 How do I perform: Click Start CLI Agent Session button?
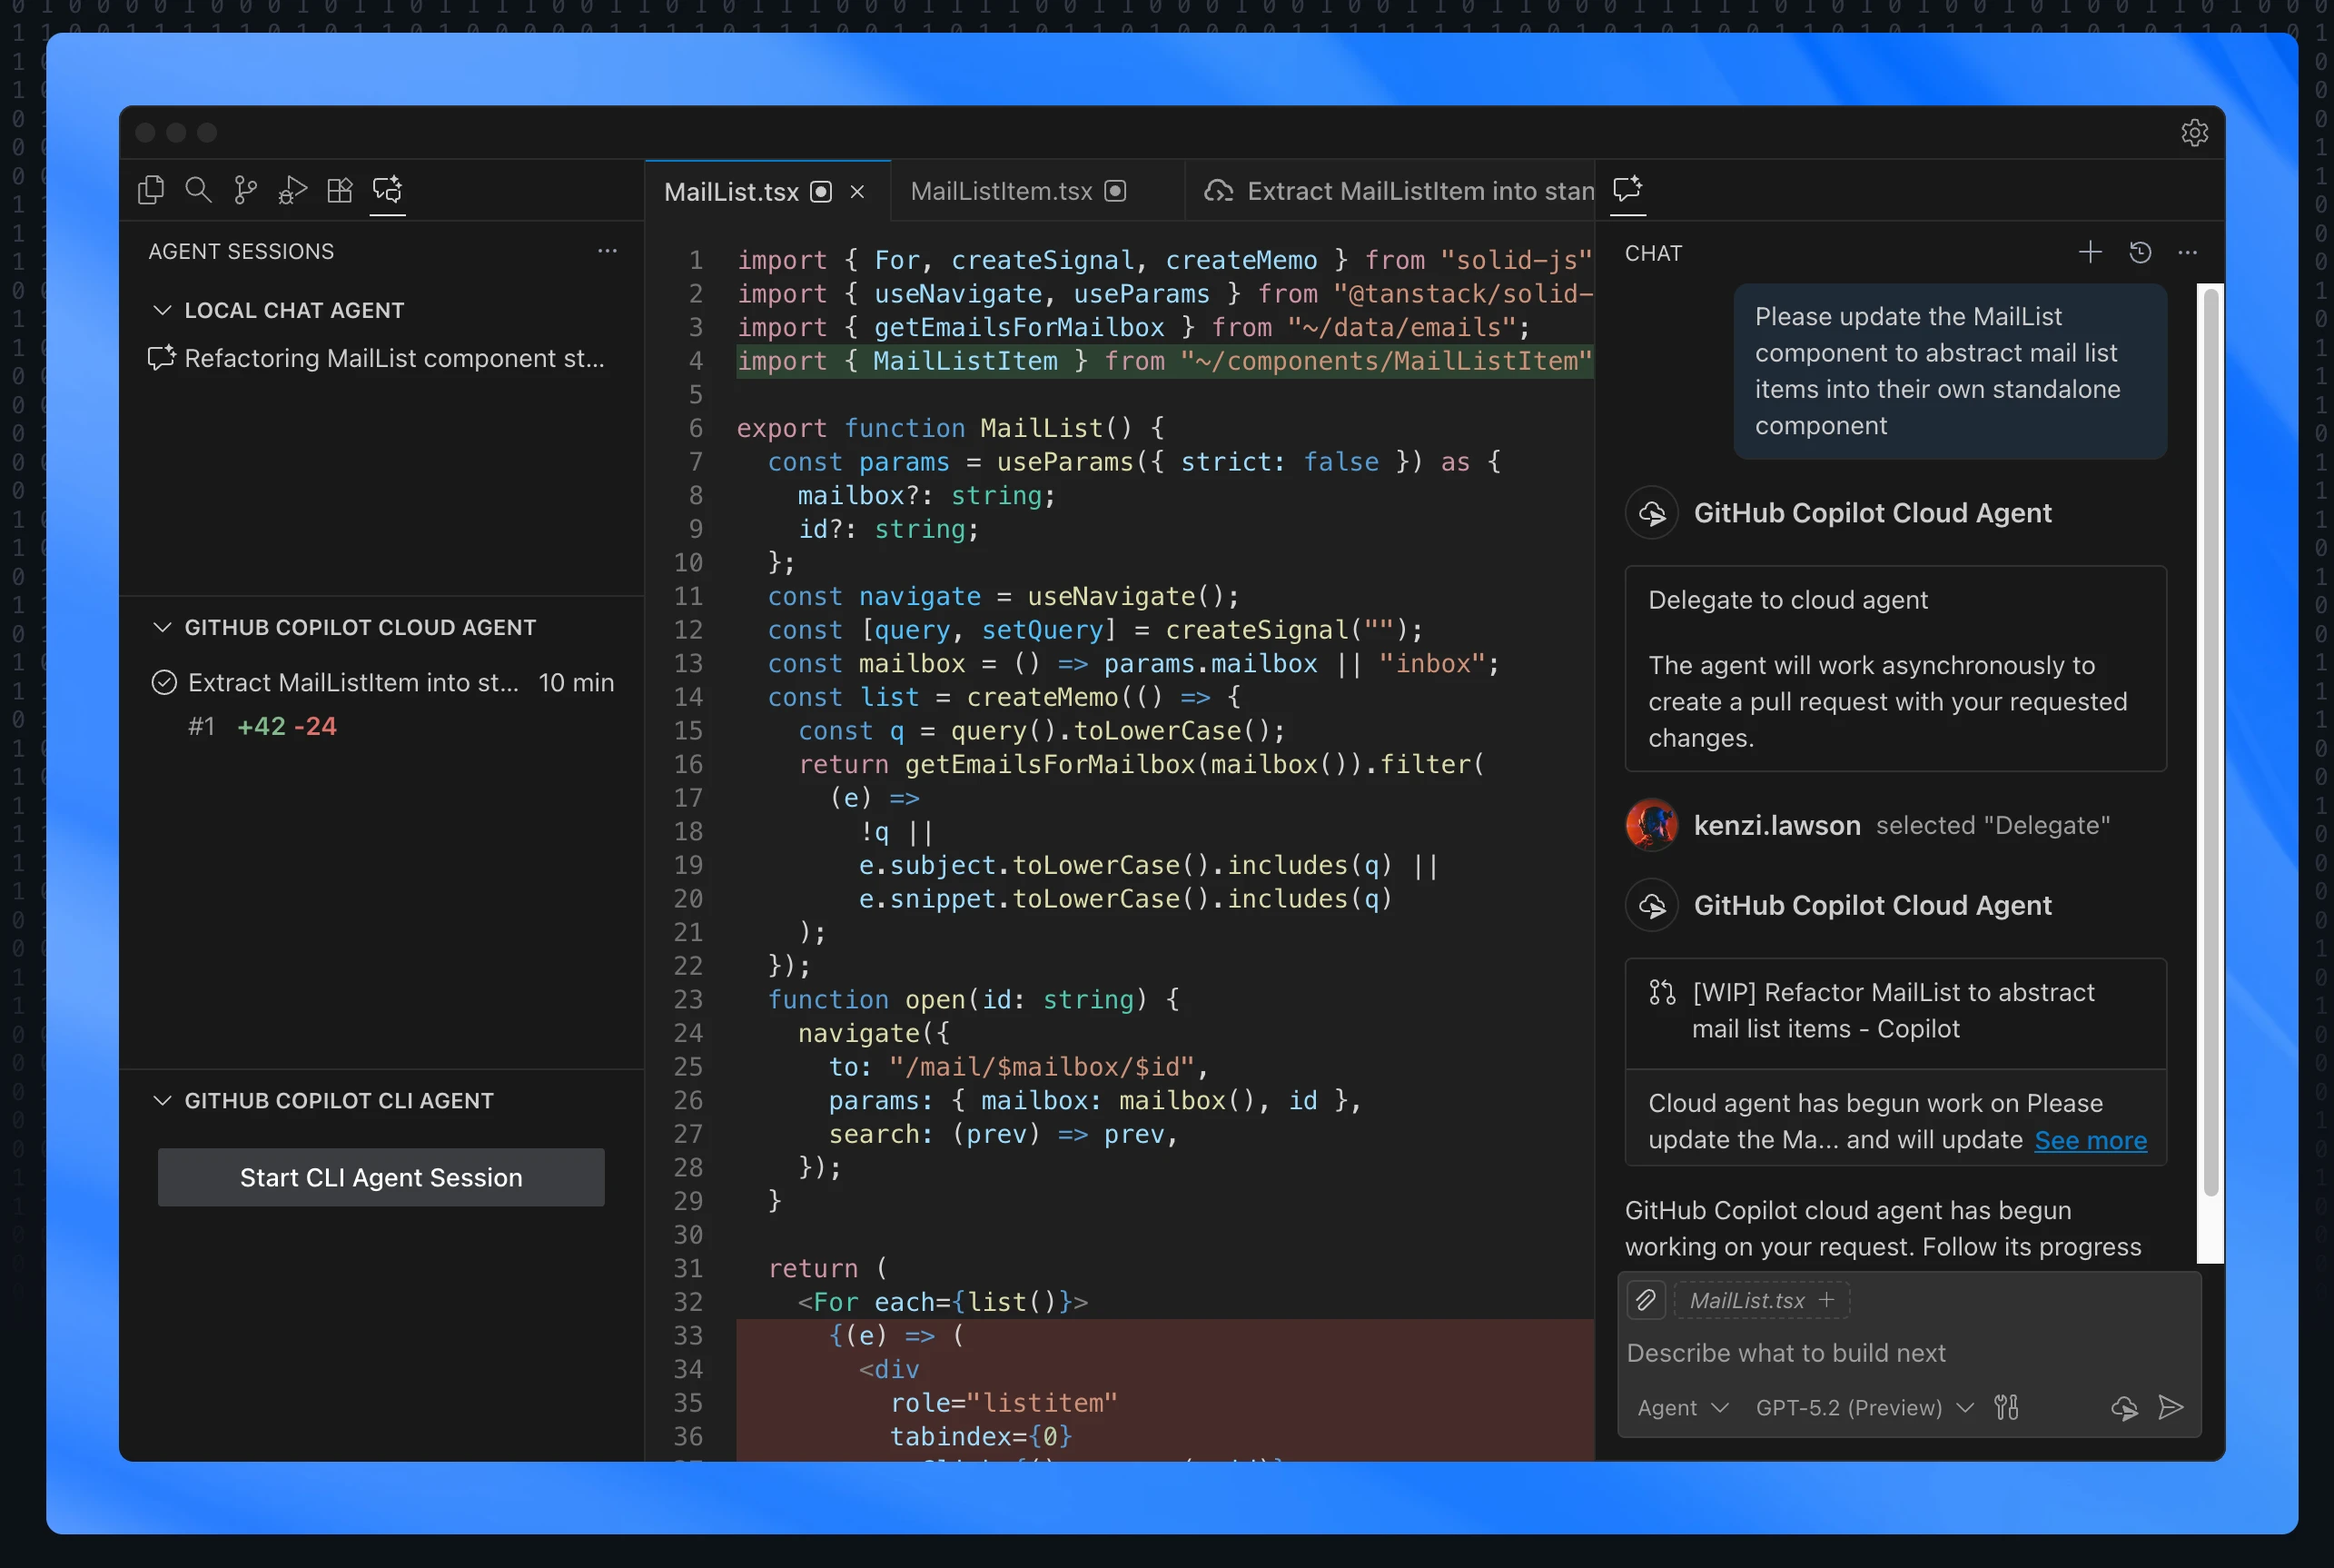[381, 1177]
